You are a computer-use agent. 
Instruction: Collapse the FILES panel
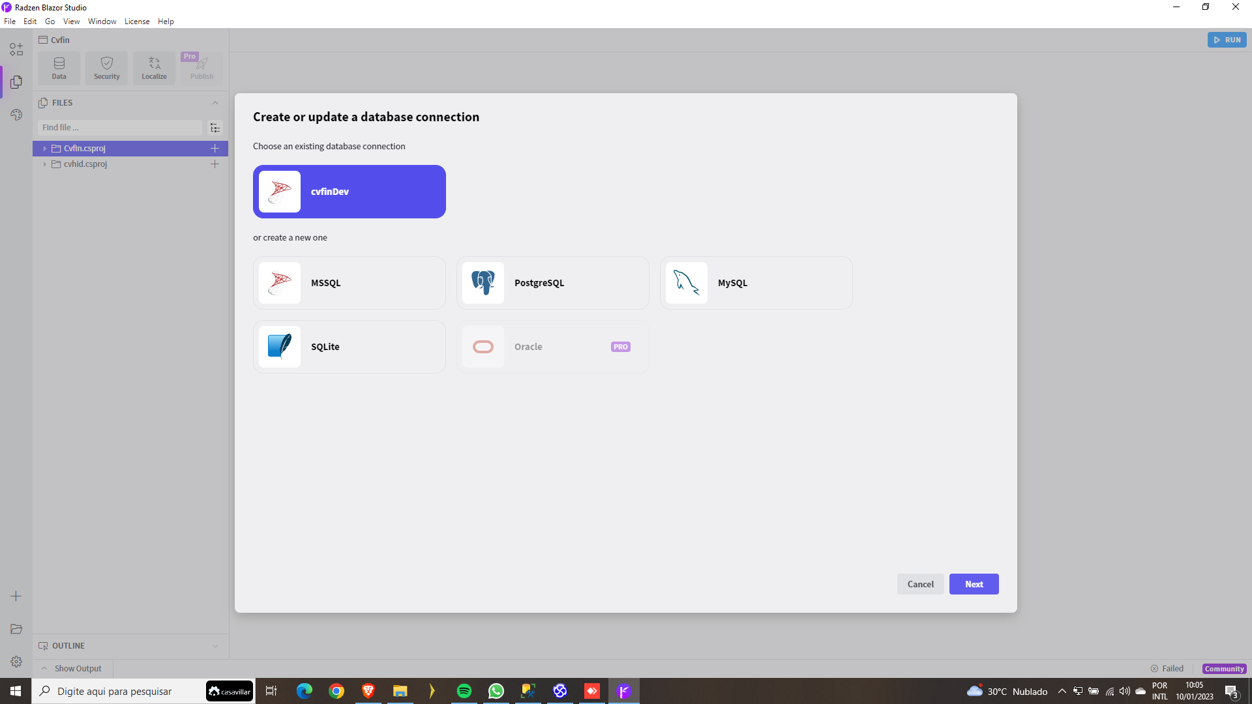[x=215, y=103]
